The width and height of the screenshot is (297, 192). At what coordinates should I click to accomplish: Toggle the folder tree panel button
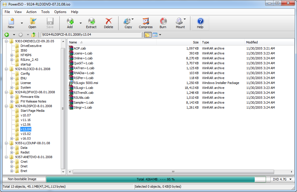[147, 35]
